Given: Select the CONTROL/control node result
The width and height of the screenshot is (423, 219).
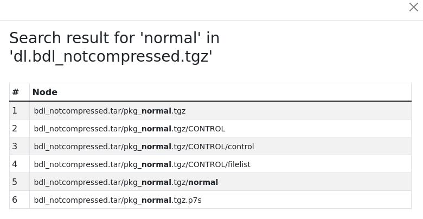Looking at the screenshot, I should coord(144,147).
